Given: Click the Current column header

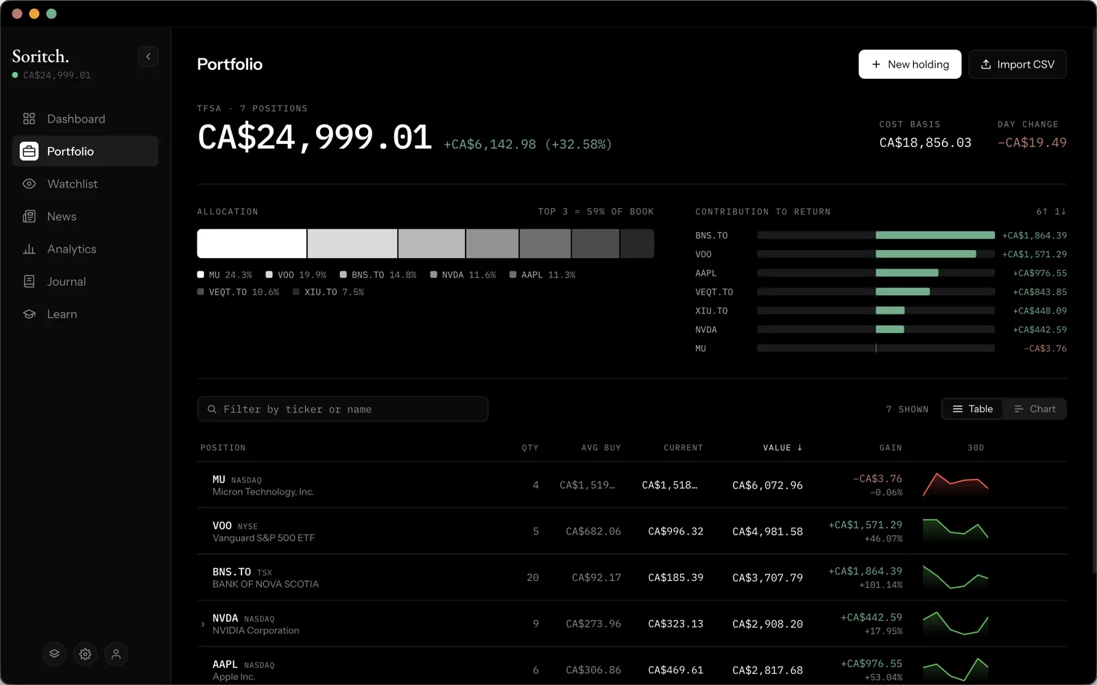Looking at the screenshot, I should (684, 447).
